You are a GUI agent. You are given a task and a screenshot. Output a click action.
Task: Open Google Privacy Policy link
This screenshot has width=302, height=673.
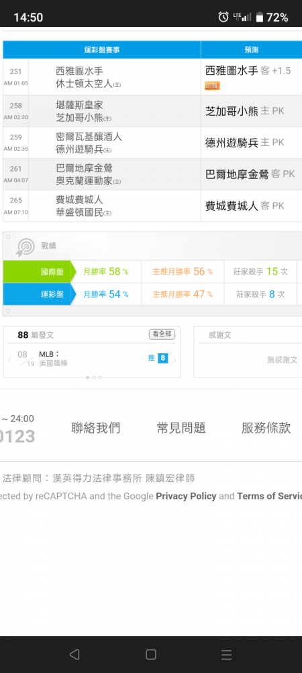(x=186, y=496)
